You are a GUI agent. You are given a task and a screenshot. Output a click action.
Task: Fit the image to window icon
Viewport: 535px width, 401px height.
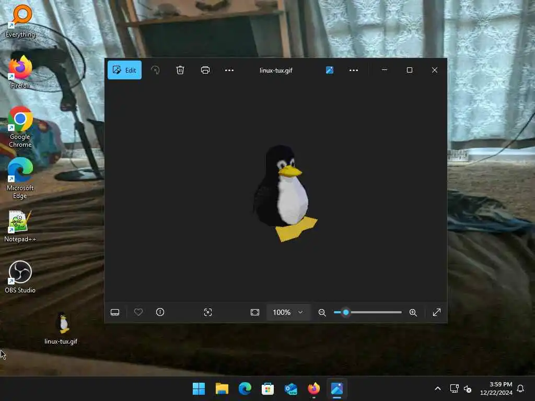click(255, 312)
